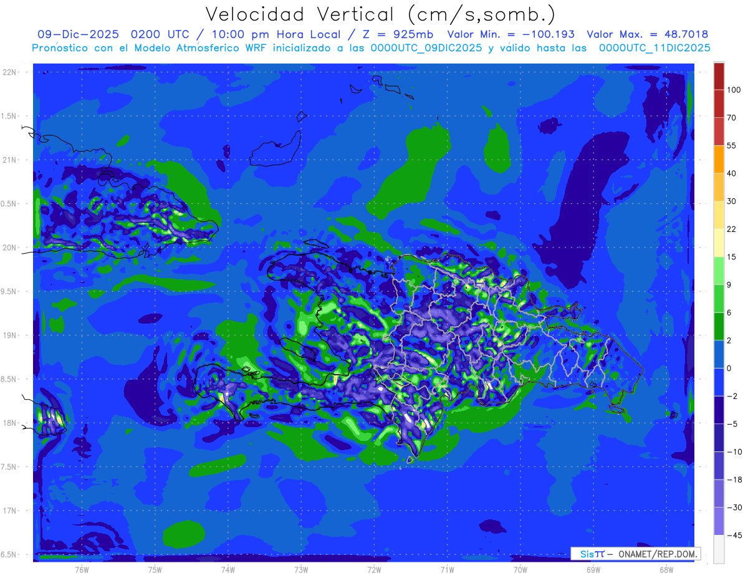The width and height of the screenshot is (748, 578).
Task: Pick the light green swatch between 9 and 15
Action: tap(719, 271)
